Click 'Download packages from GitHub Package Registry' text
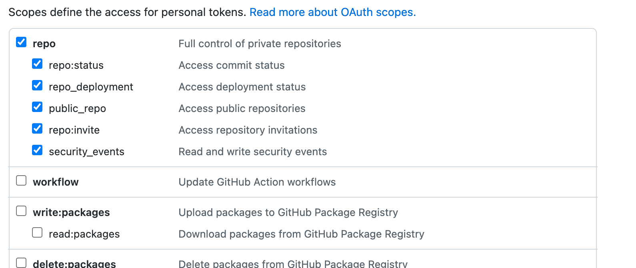Viewport: 636px width, 268px height. click(x=301, y=234)
